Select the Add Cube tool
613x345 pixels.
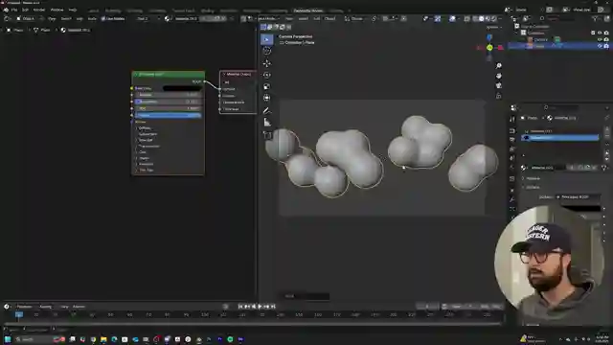tap(267, 135)
